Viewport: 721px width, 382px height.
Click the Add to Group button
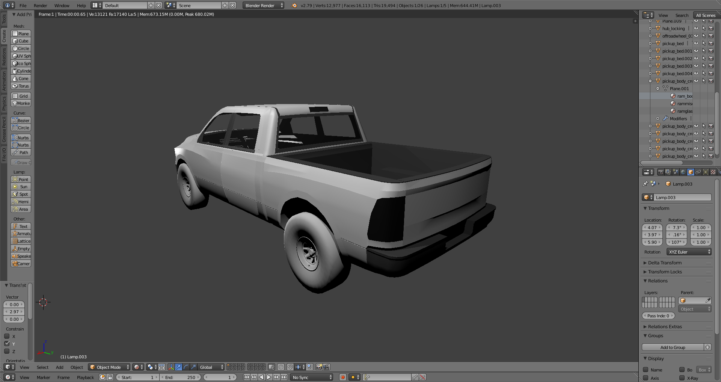click(x=673, y=347)
